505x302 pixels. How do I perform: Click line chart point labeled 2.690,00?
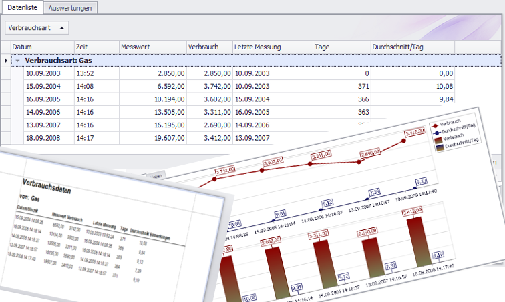click(x=359, y=162)
